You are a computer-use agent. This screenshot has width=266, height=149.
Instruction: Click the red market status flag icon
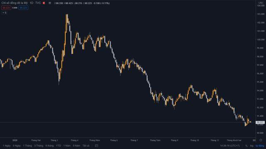pyautogui.click(x=44, y=3)
